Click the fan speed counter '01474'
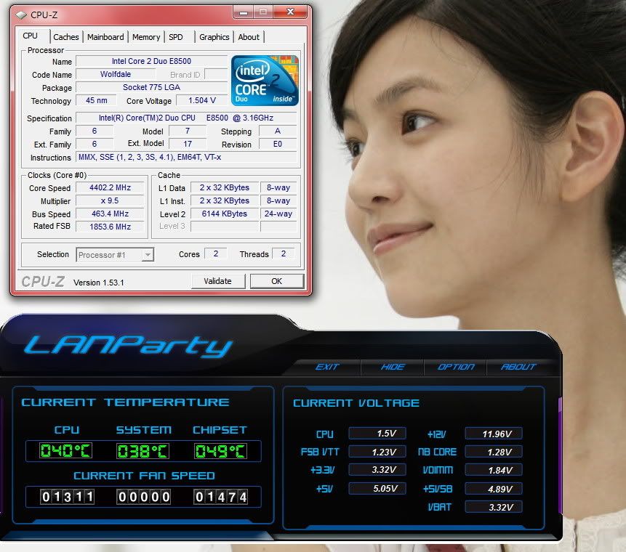626x552 pixels. [221, 497]
